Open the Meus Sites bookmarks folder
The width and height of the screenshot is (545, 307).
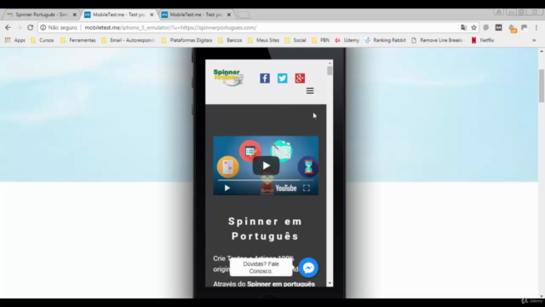[264, 40]
